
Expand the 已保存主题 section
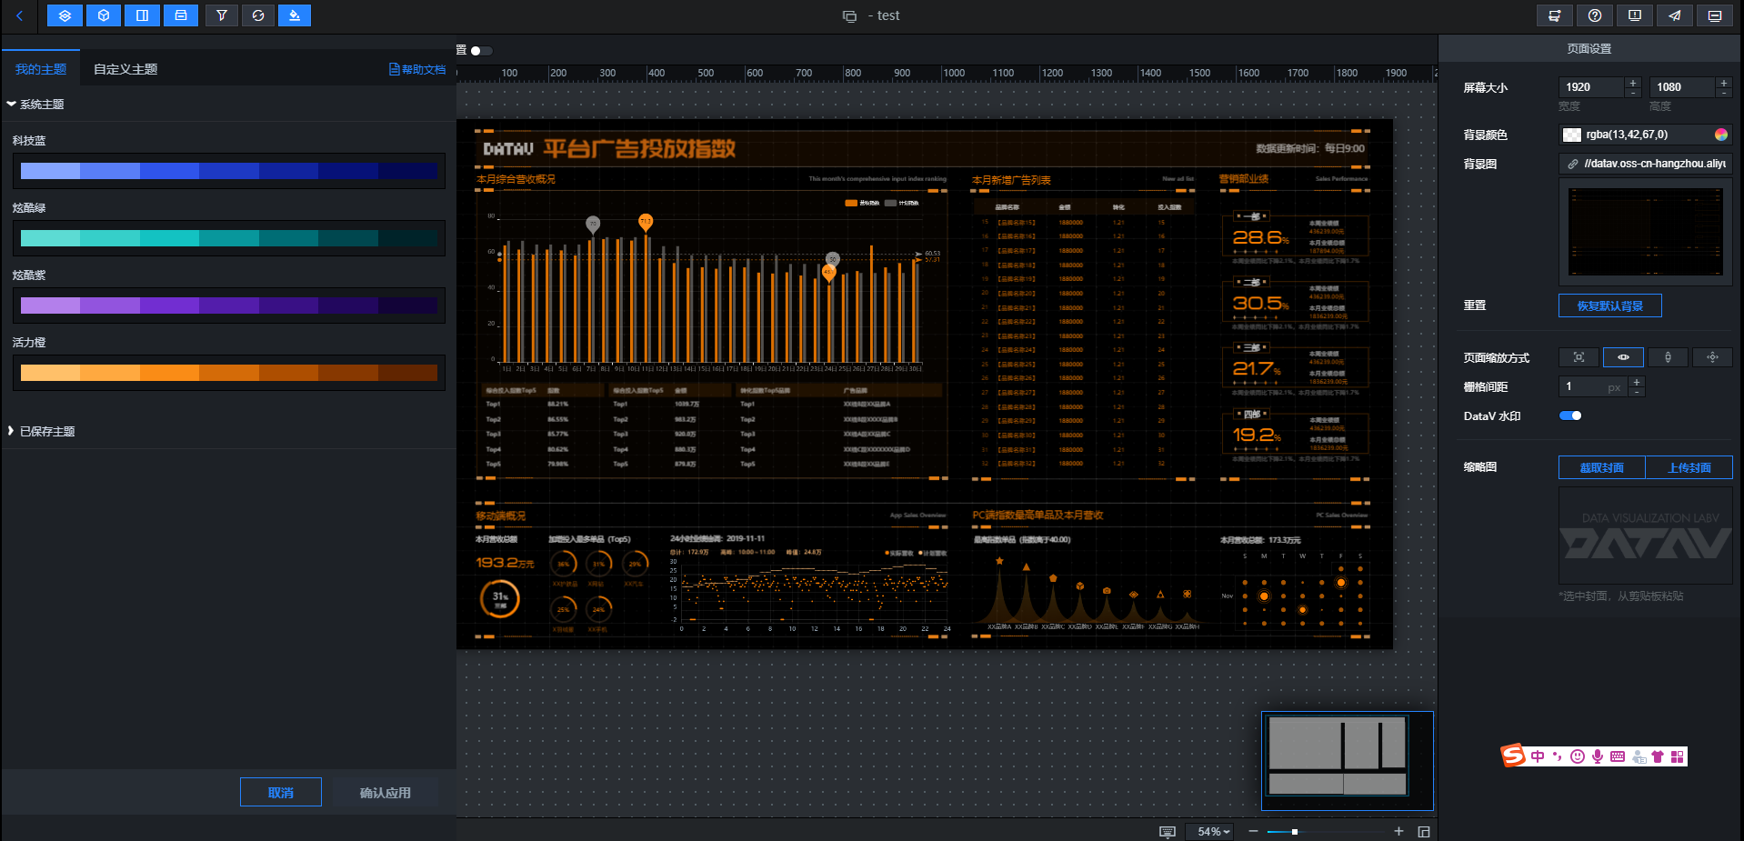[x=42, y=431]
